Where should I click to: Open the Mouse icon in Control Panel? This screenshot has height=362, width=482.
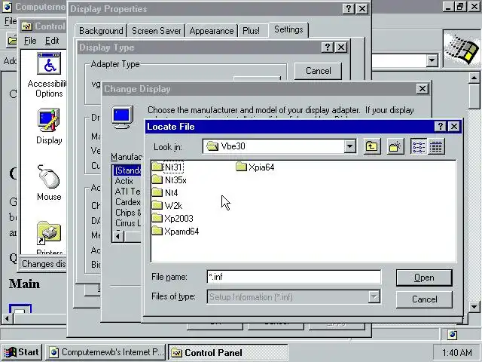click(49, 183)
